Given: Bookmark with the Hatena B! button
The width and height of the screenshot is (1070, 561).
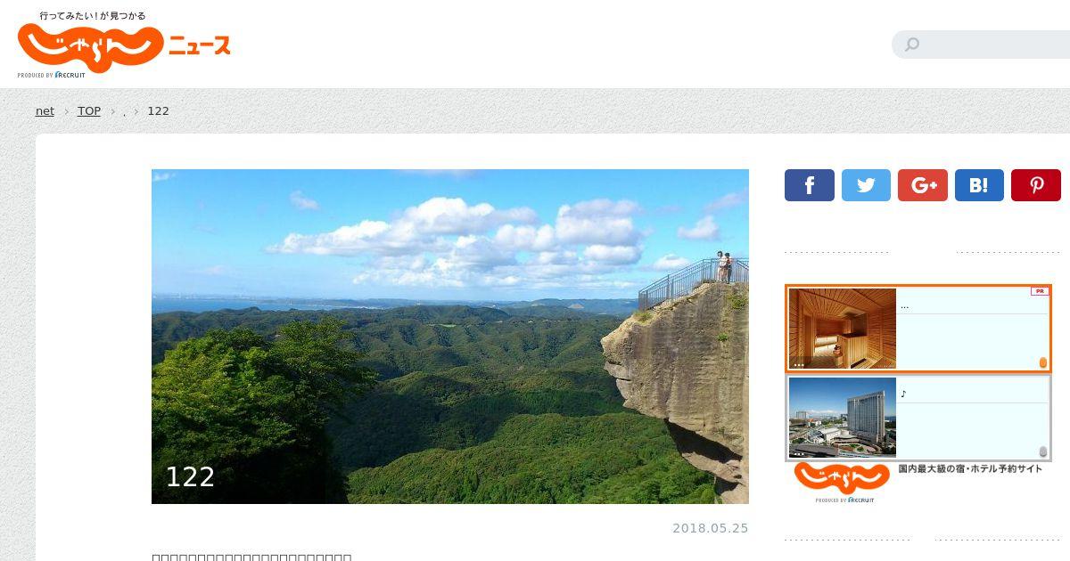Looking at the screenshot, I should (x=979, y=185).
